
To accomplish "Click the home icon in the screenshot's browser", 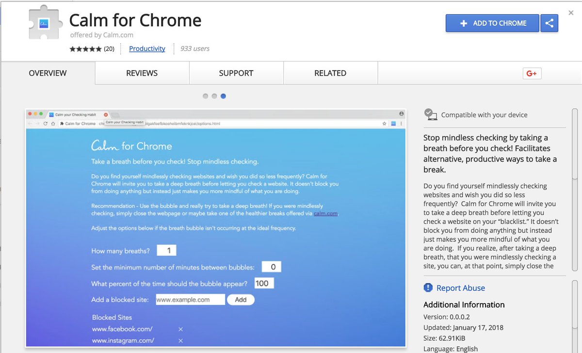I will click(53, 124).
